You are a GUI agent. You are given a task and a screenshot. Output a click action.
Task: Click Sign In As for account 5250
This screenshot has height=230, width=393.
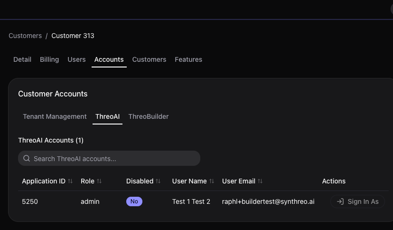point(357,201)
